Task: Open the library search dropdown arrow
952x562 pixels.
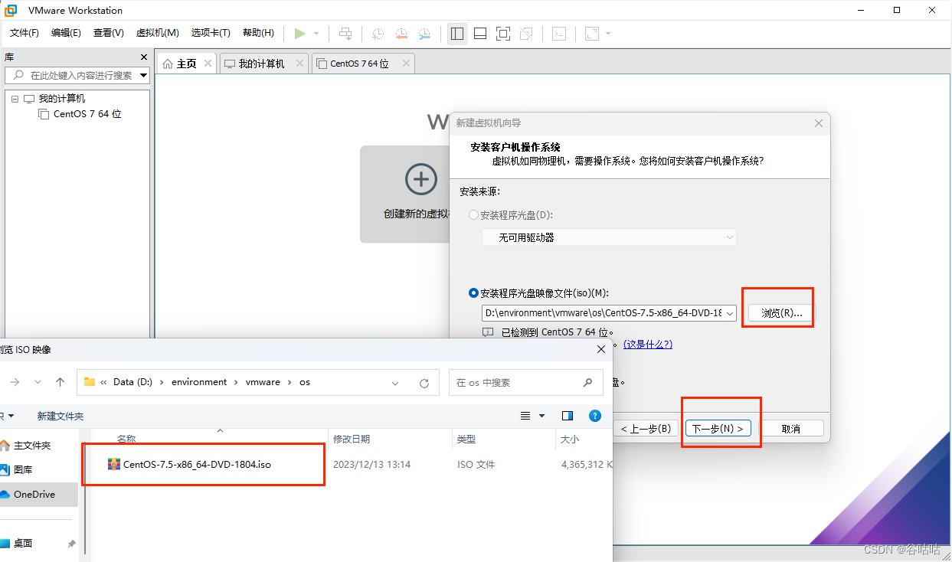Action: 143,75
